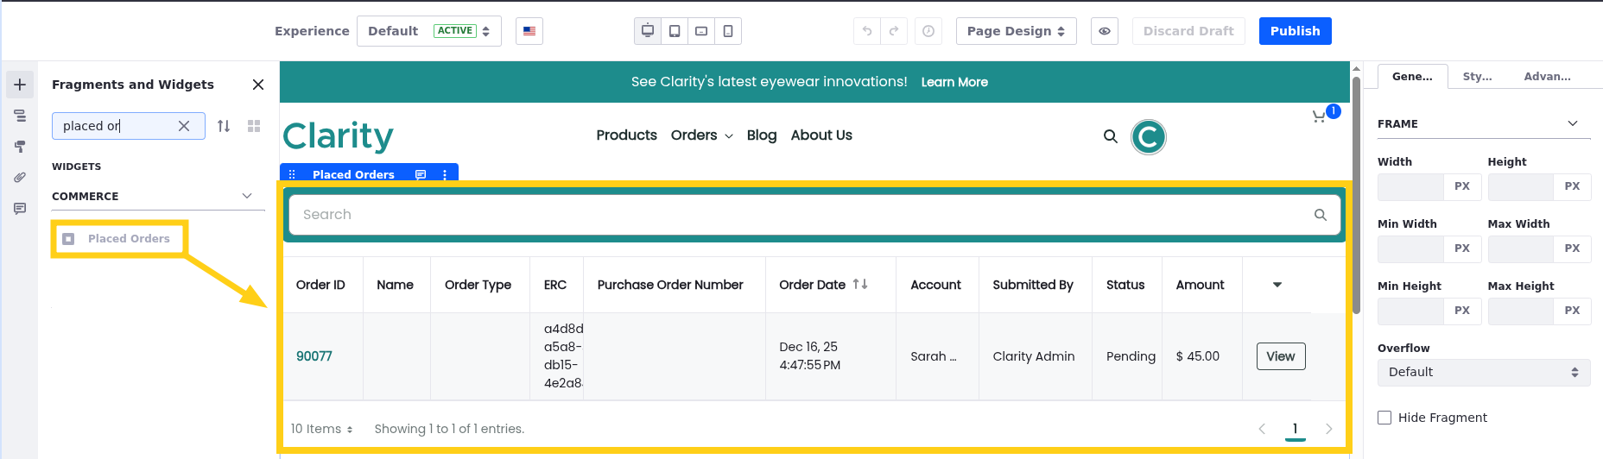Select US English language flag
Viewport: 1603px width, 459px height.
[529, 31]
